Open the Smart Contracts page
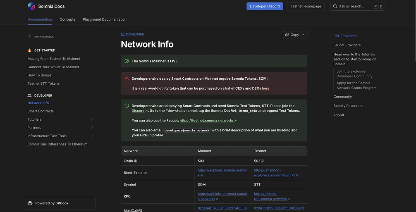The height and width of the screenshot is (212, 416). tap(41, 111)
